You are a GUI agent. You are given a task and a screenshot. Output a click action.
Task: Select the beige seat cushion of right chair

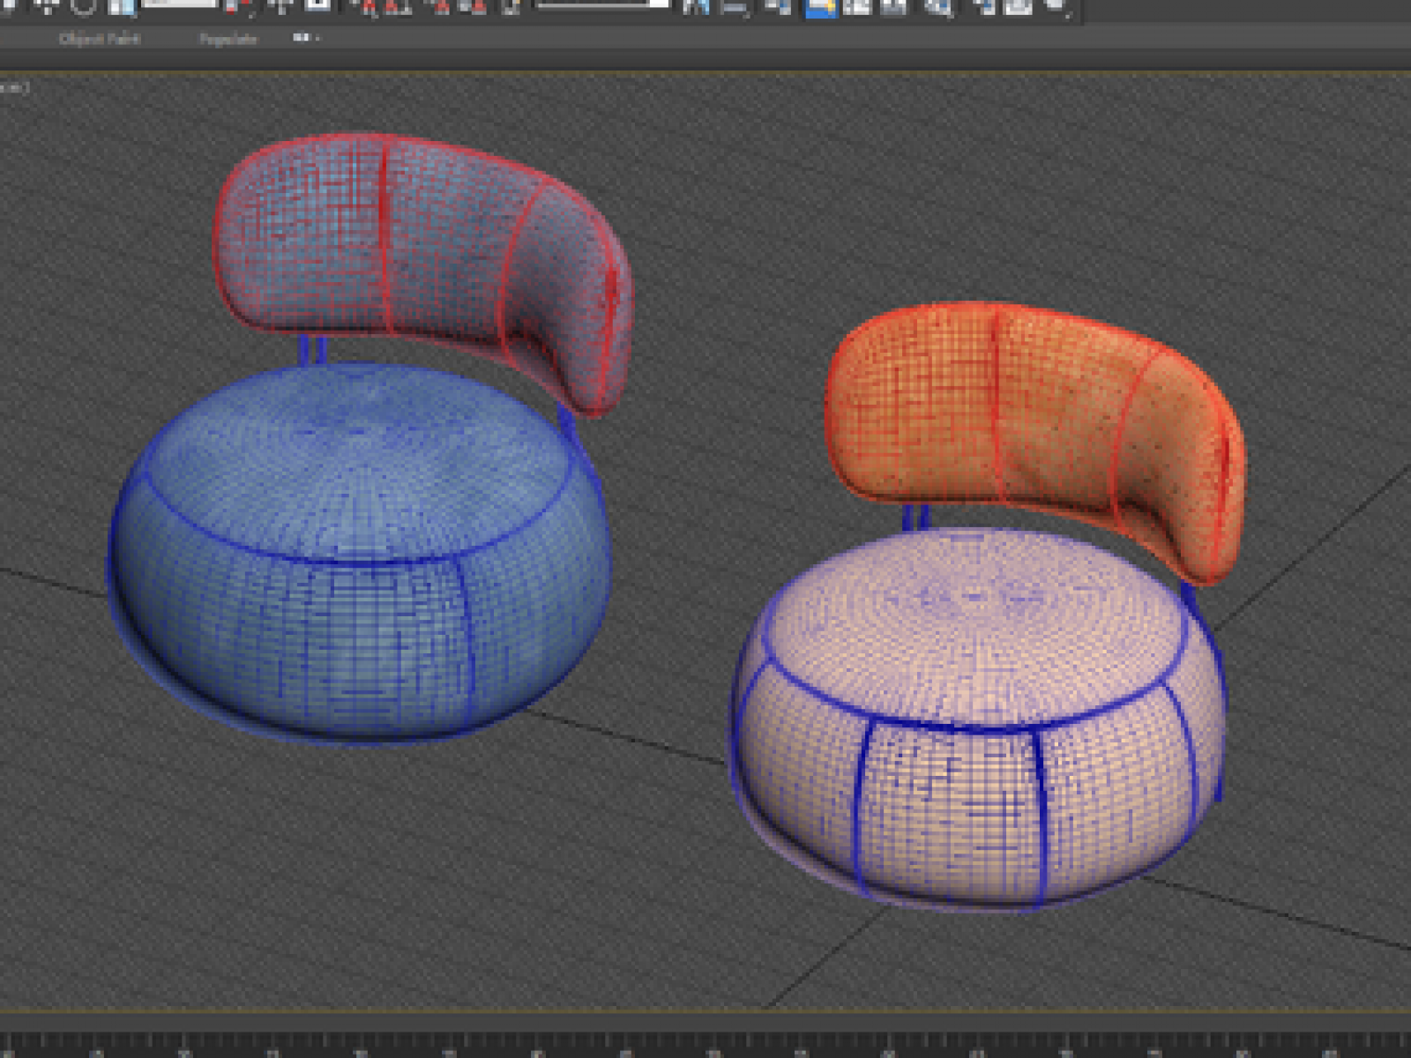pos(977,719)
